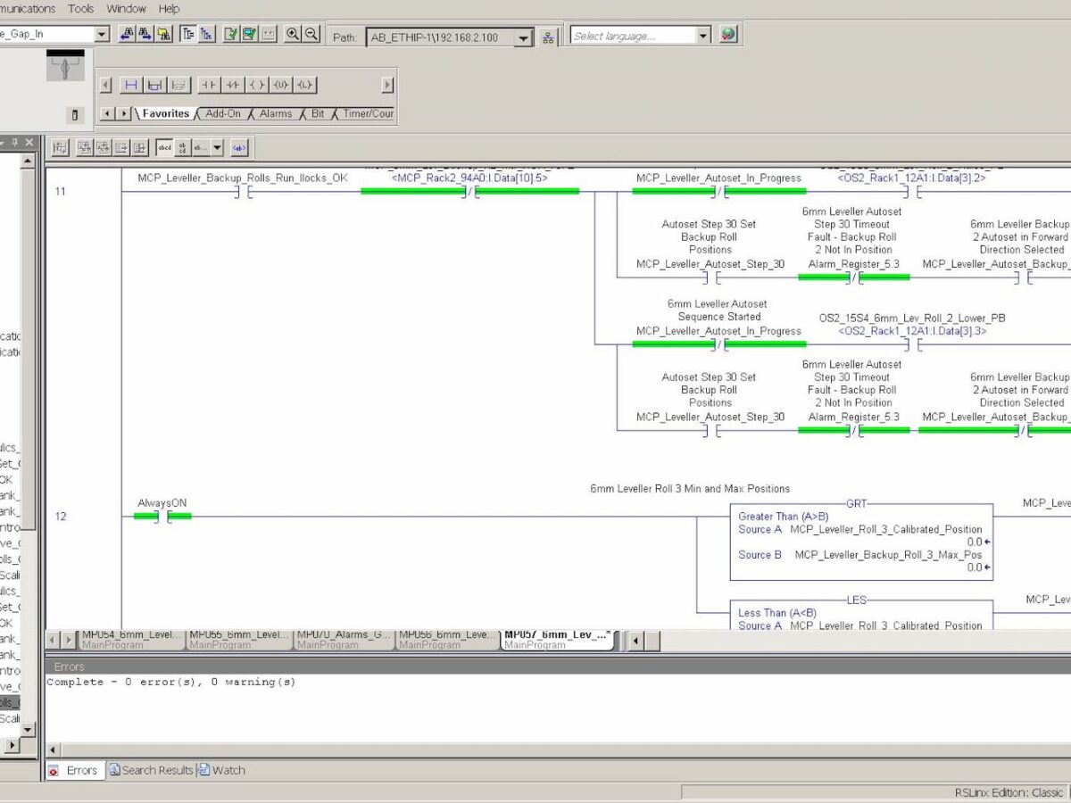Verify the routine with the checkmark icon
The width and height of the screenshot is (1071, 803).
coord(230,36)
